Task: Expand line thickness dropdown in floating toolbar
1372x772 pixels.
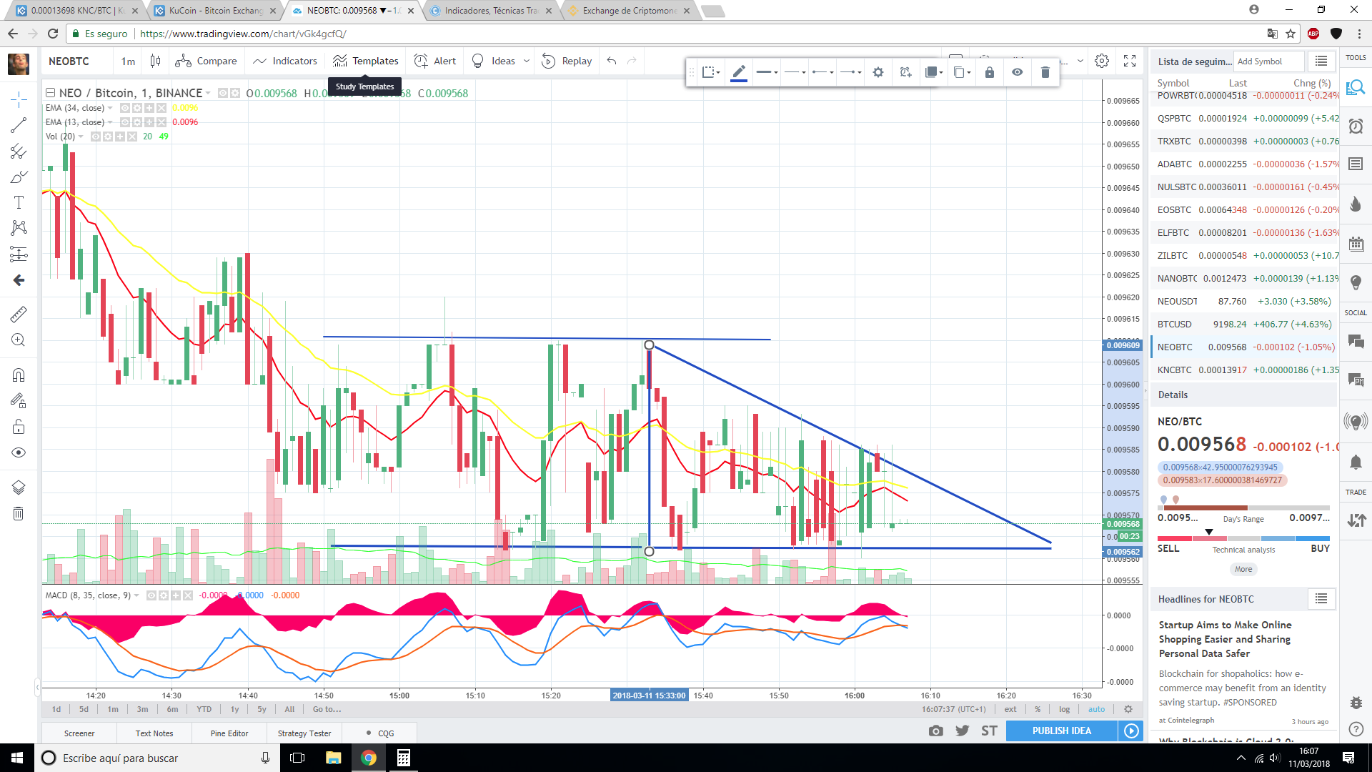Action: pyautogui.click(x=767, y=72)
